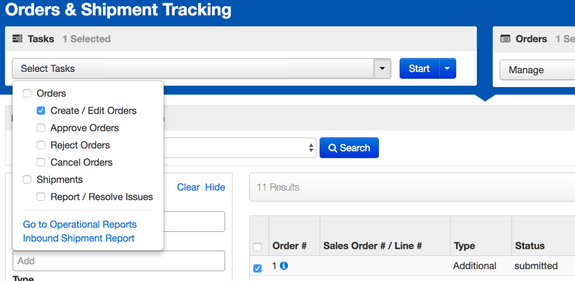Open the Start button split arrow
This screenshot has height=281, width=575.
(447, 68)
